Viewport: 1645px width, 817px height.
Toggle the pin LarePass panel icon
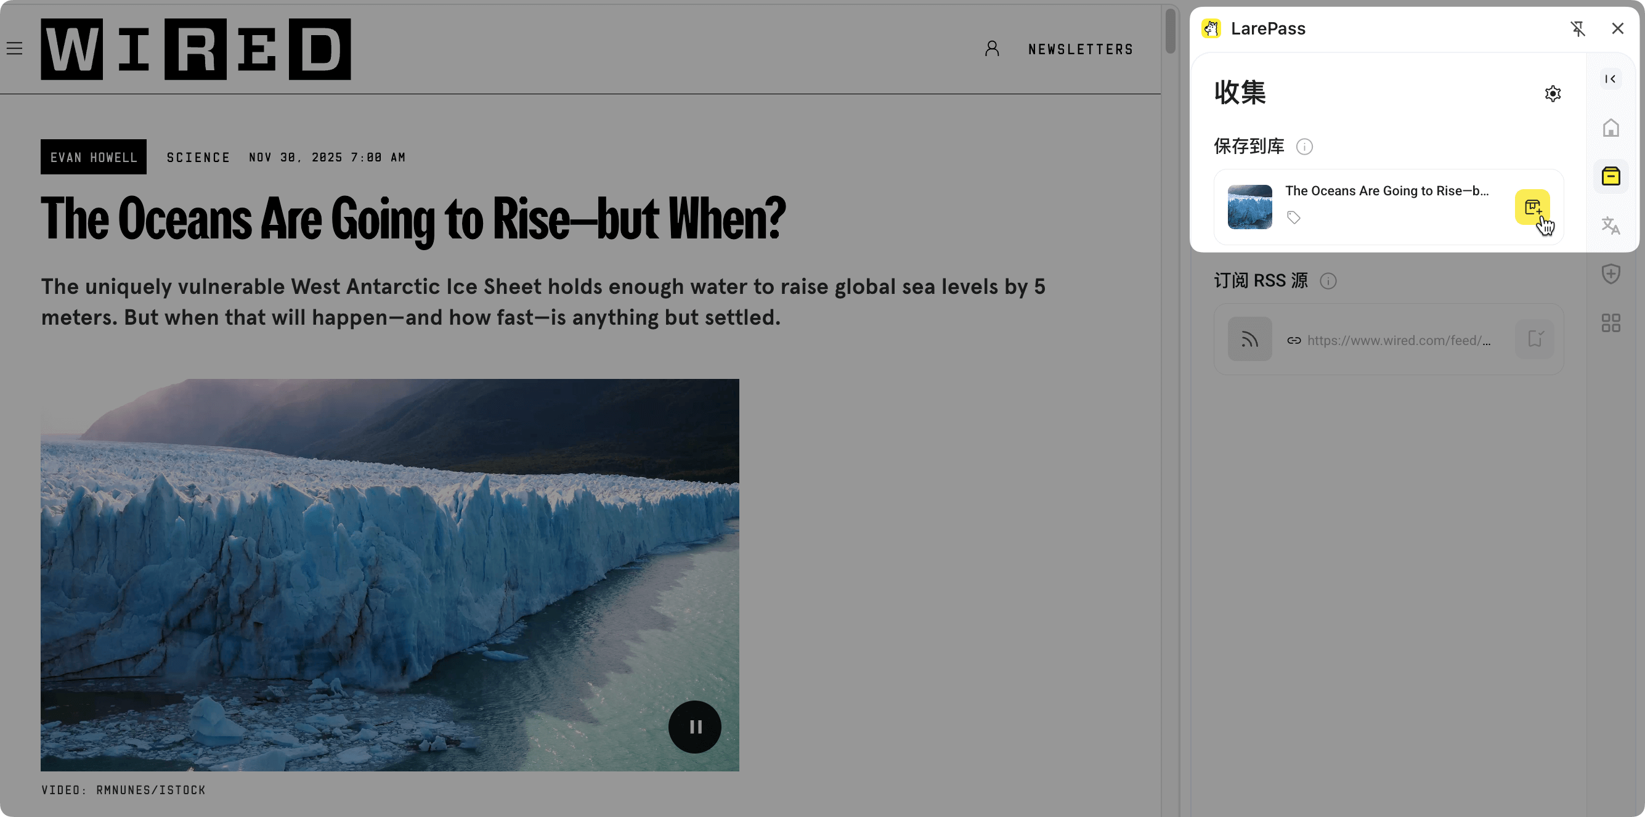pyautogui.click(x=1577, y=29)
